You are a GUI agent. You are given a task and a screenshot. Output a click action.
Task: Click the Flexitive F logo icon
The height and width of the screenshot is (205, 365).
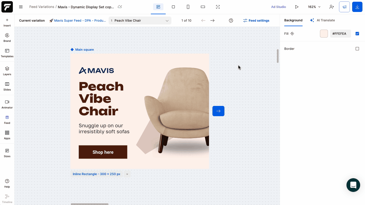[7, 7]
